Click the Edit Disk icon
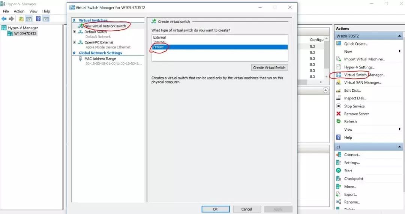This screenshot has height=214, width=405. click(x=338, y=90)
